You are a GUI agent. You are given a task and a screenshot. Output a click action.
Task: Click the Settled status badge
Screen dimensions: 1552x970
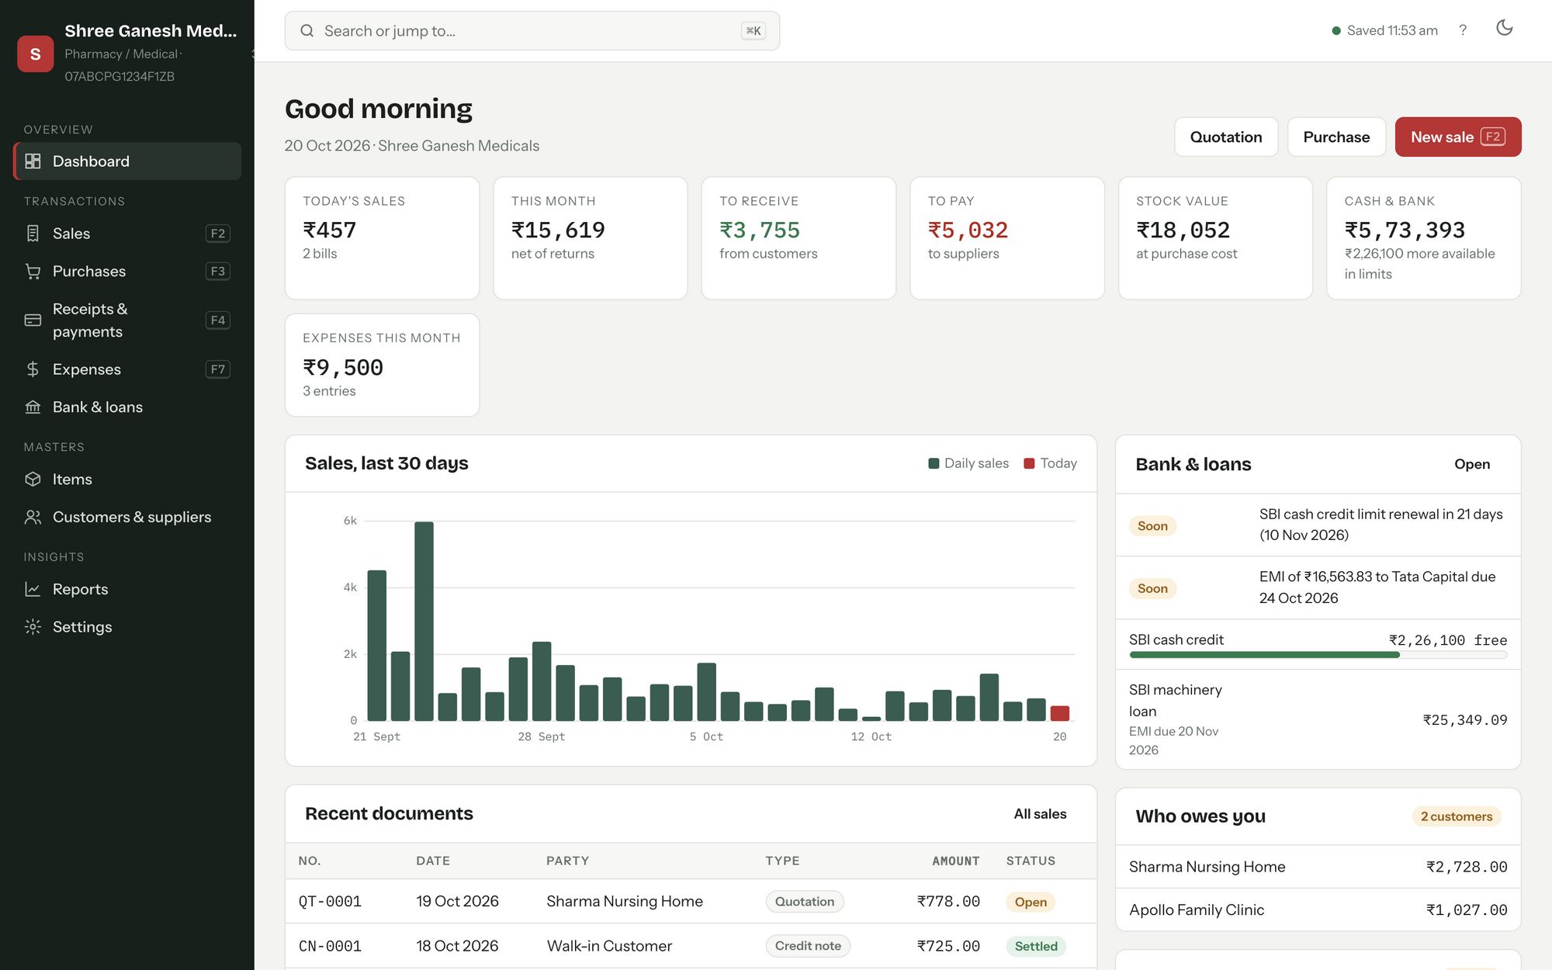[1036, 946]
